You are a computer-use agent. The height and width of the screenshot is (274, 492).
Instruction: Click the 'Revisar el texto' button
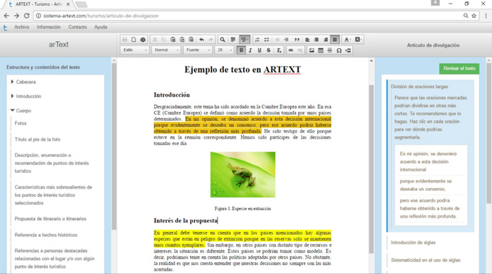pos(459,68)
